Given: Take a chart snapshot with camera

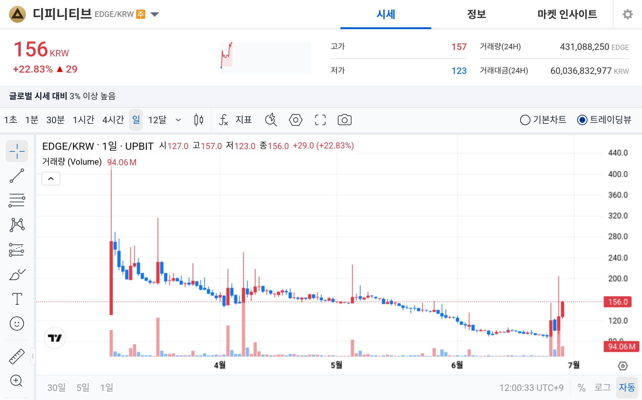Looking at the screenshot, I should pos(345,120).
